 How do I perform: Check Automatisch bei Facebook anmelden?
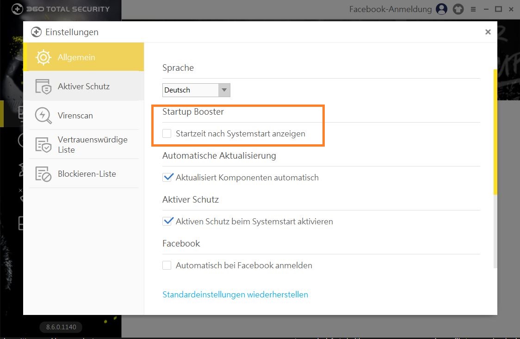[167, 265]
